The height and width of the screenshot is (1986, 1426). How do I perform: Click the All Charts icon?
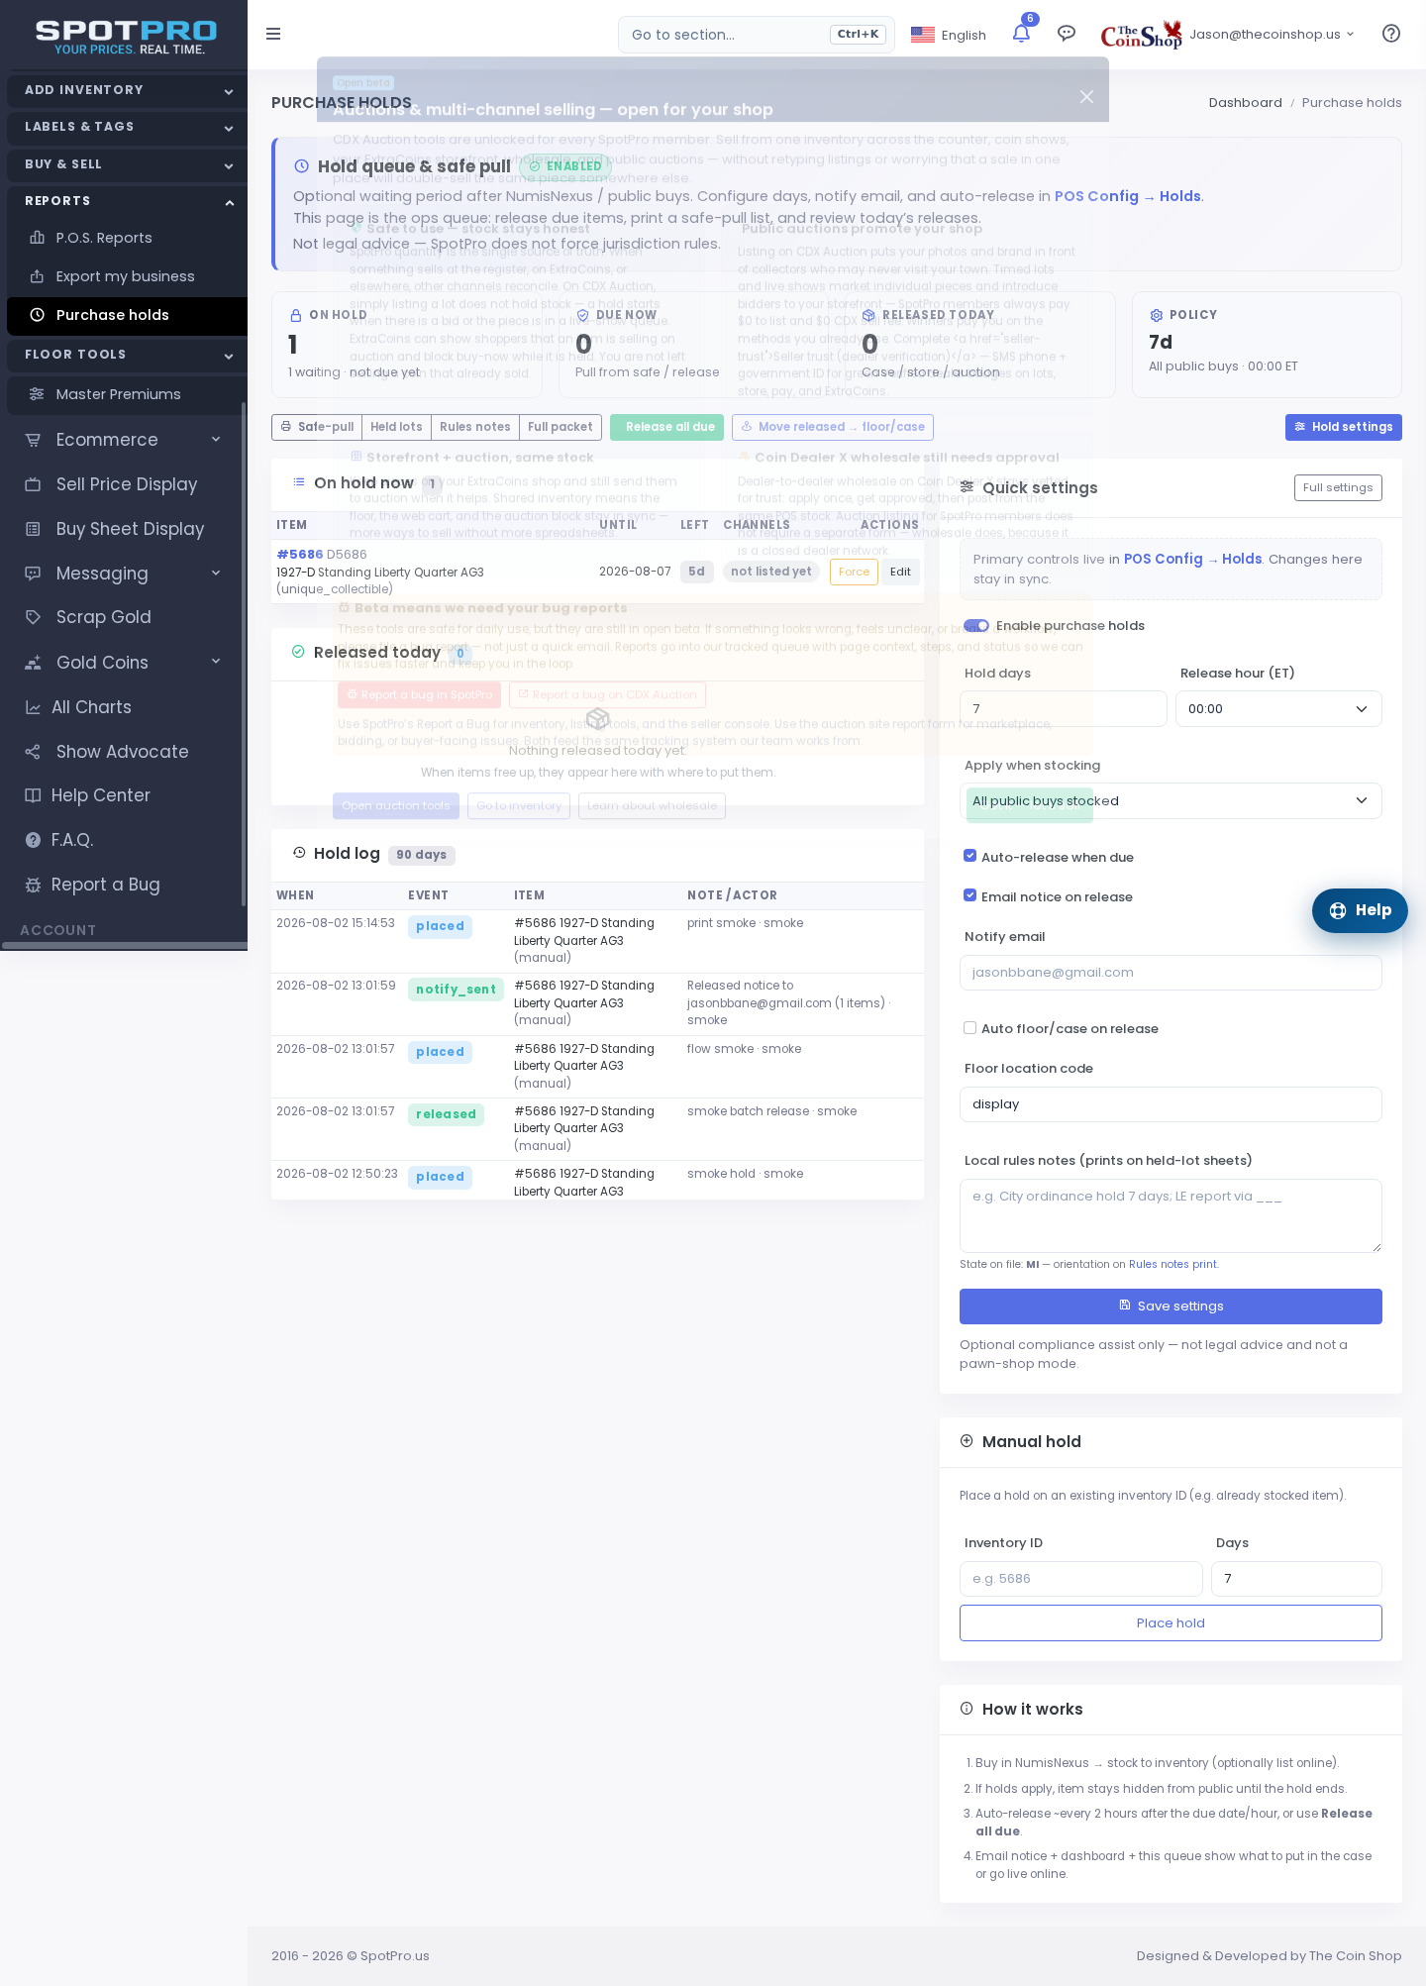pyautogui.click(x=33, y=707)
